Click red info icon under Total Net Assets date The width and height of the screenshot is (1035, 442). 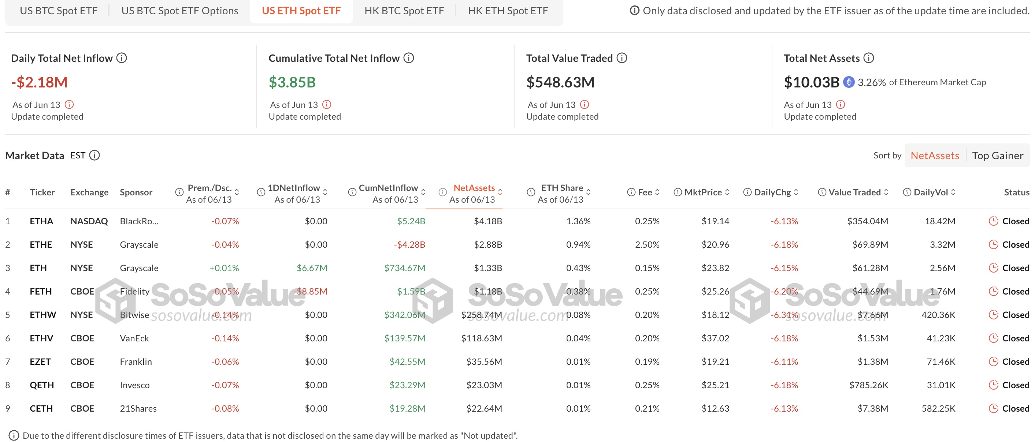[840, 105]
